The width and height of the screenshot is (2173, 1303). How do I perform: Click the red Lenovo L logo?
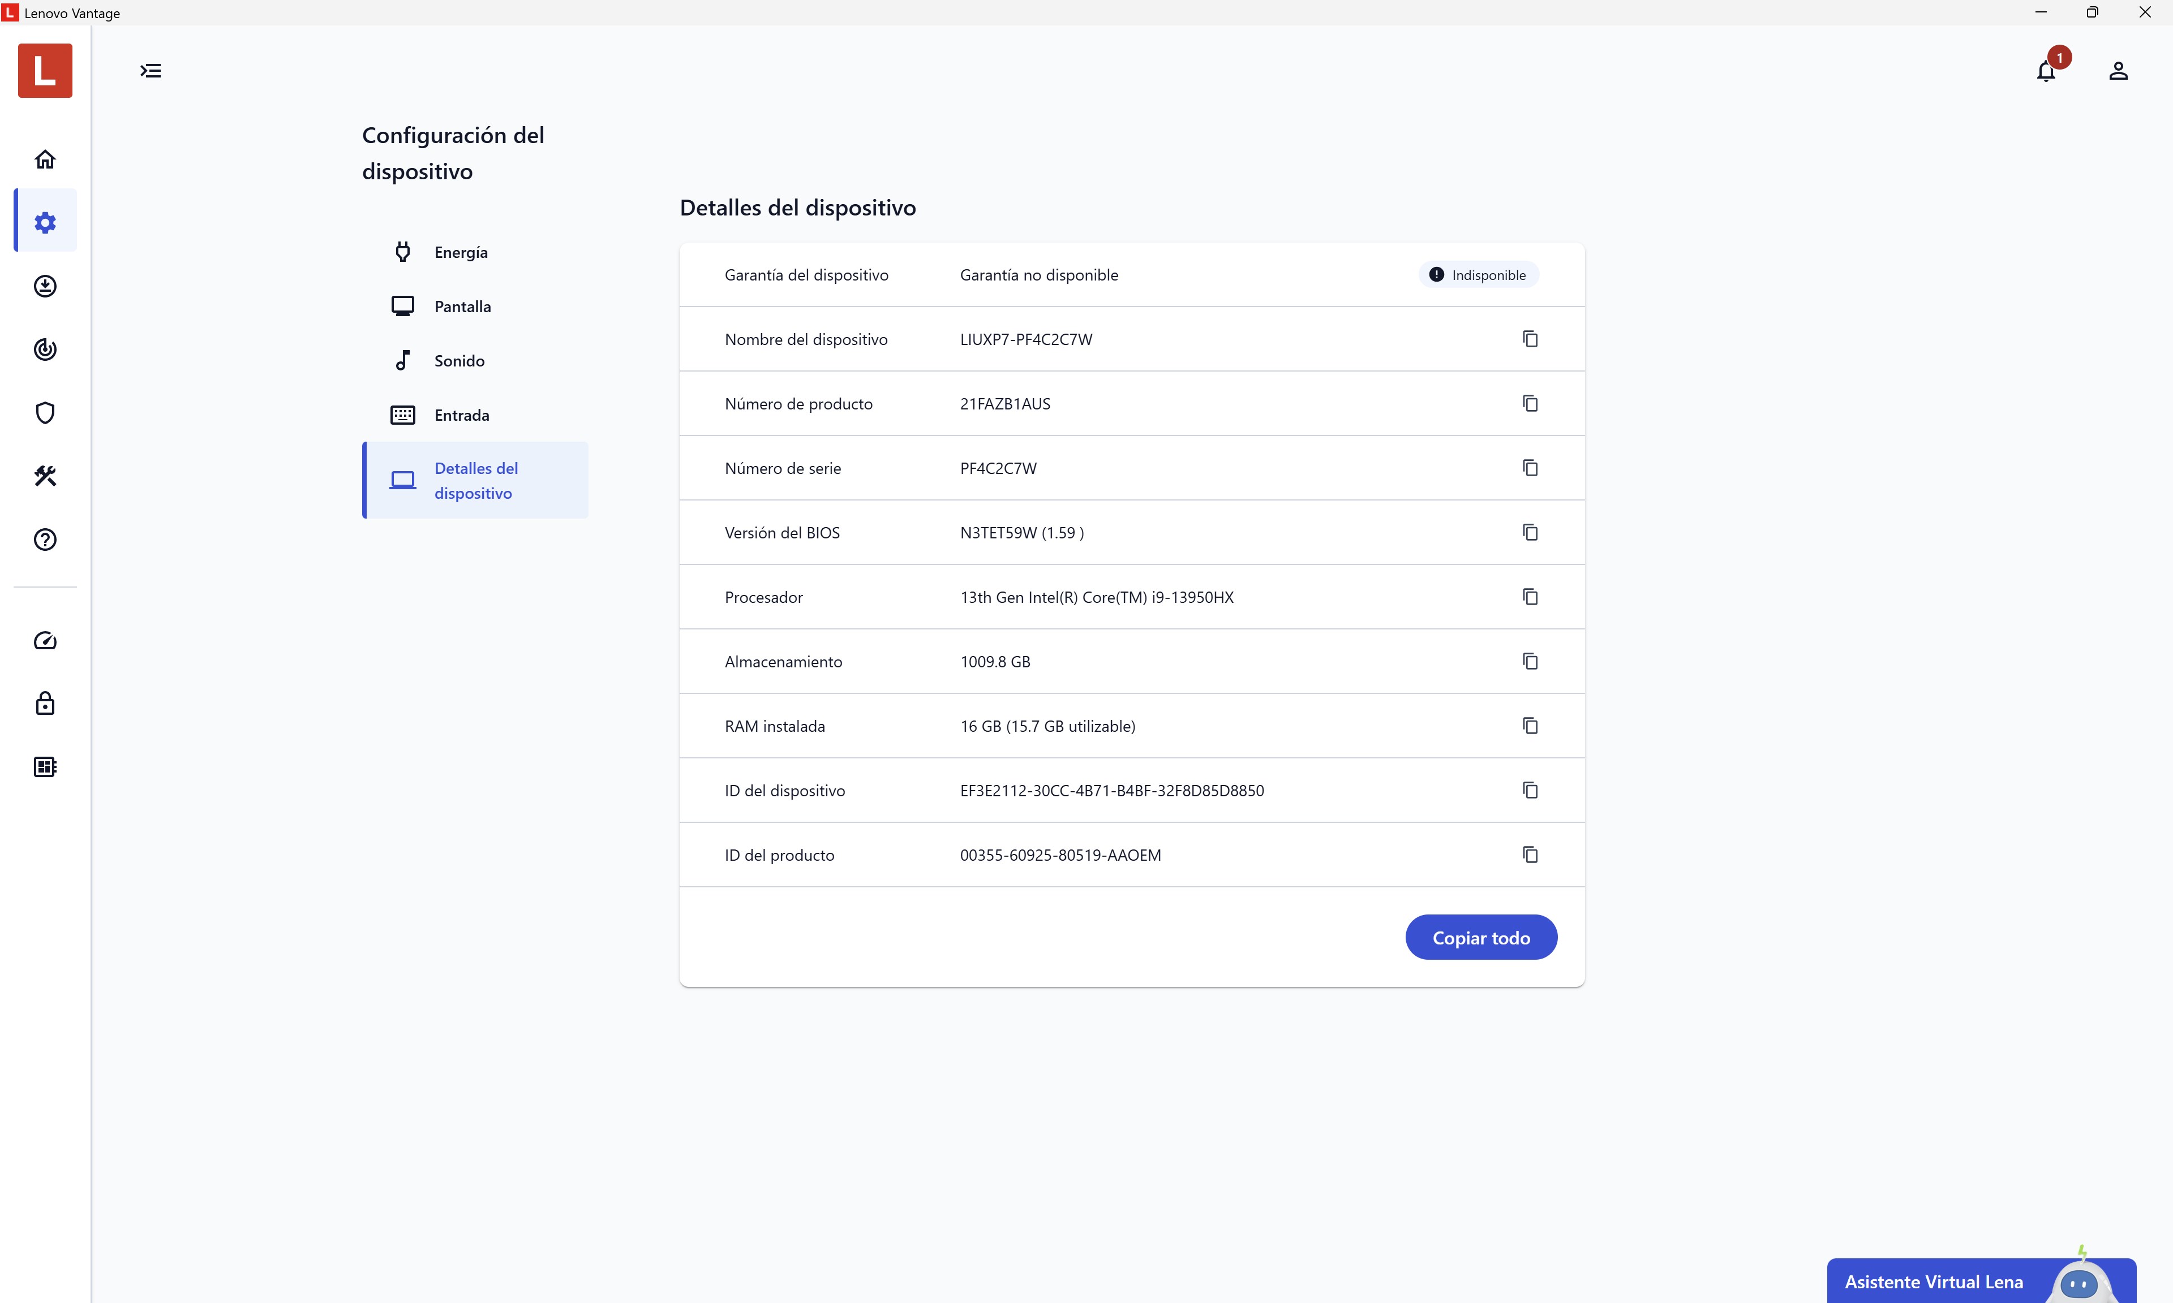click(x=45, y=70)
